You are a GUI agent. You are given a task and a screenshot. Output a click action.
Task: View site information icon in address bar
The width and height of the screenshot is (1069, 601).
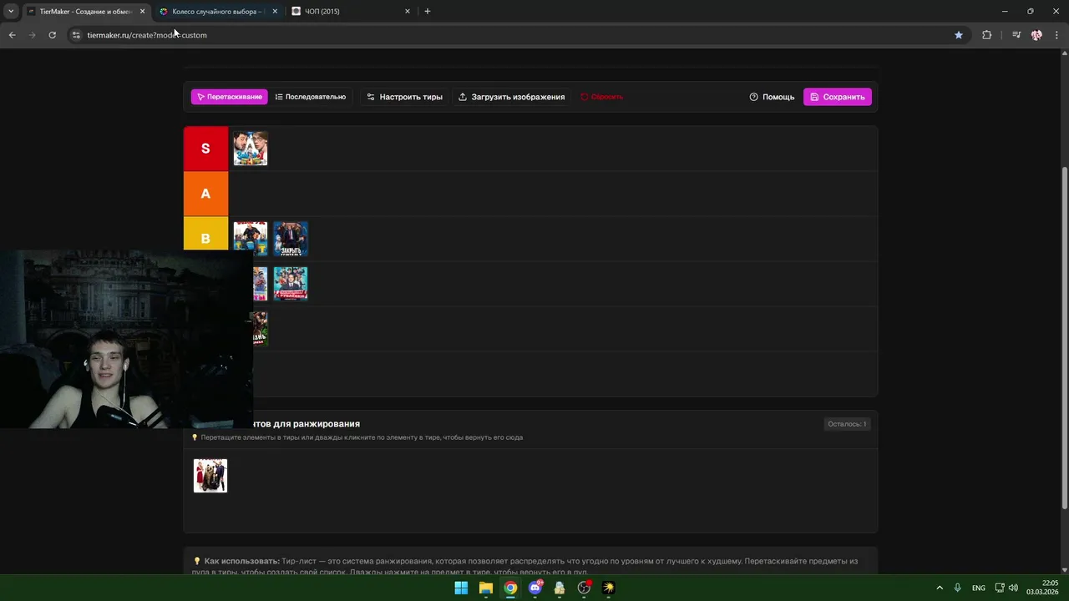76,35
